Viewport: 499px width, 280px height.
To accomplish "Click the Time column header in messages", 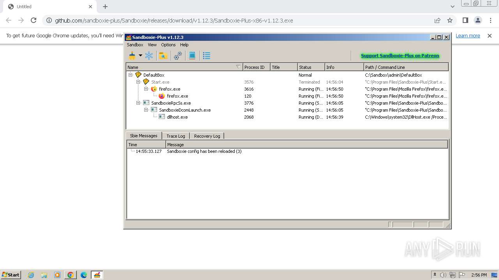I will 147,145.
